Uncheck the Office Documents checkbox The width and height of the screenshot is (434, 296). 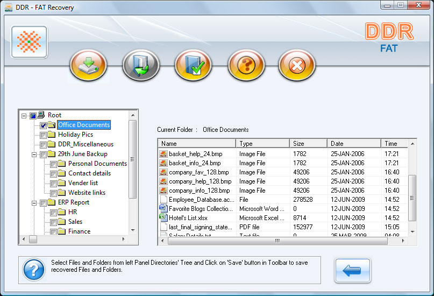(43, 125)
